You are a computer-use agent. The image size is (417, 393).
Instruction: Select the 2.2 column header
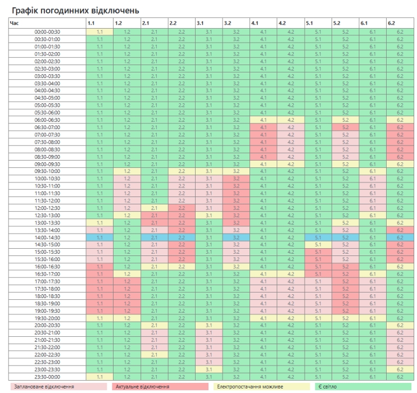pos(180,24)
